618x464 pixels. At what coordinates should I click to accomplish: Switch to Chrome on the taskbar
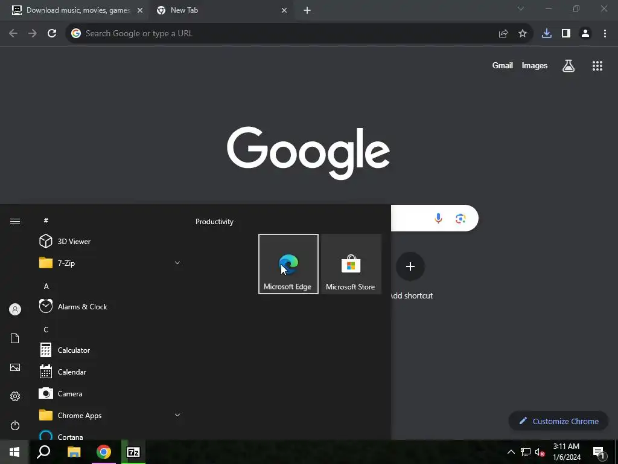tap(104, 452)
